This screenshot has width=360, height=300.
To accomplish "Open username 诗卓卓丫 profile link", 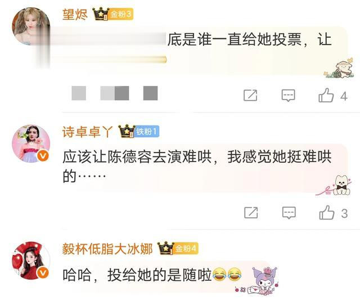I will pyautogui.click(x=88, y=132).
